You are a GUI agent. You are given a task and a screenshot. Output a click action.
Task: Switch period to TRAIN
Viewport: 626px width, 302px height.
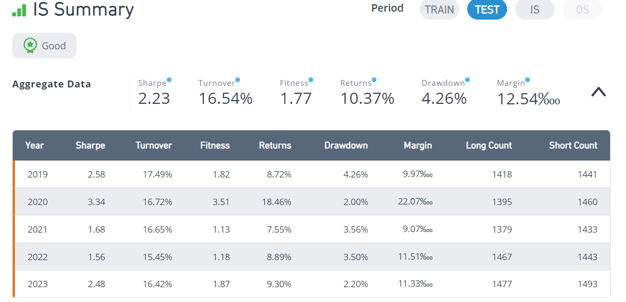[439, 10]
